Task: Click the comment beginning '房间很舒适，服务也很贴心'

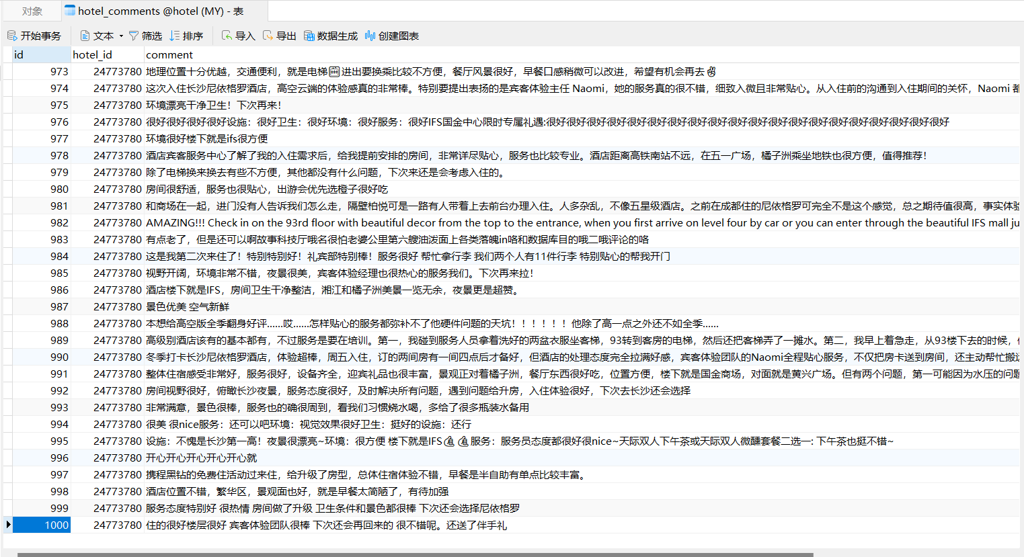Action: coord(267,189)
